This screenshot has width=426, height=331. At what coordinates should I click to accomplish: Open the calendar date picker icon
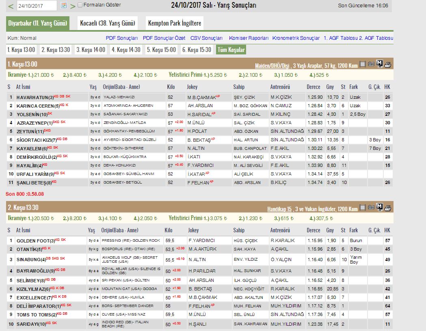(63, 6)
